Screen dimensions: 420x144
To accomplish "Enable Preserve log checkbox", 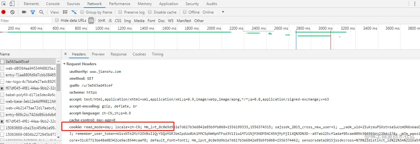I will (120, 12).
